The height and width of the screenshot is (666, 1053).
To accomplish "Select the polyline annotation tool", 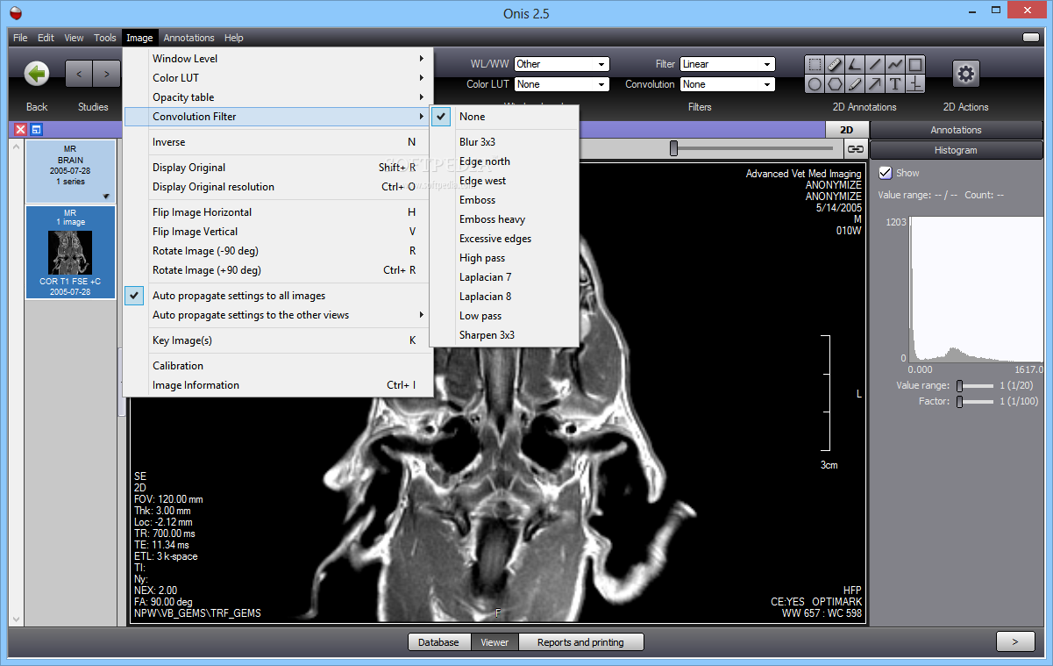I will [x=895, y=65].
